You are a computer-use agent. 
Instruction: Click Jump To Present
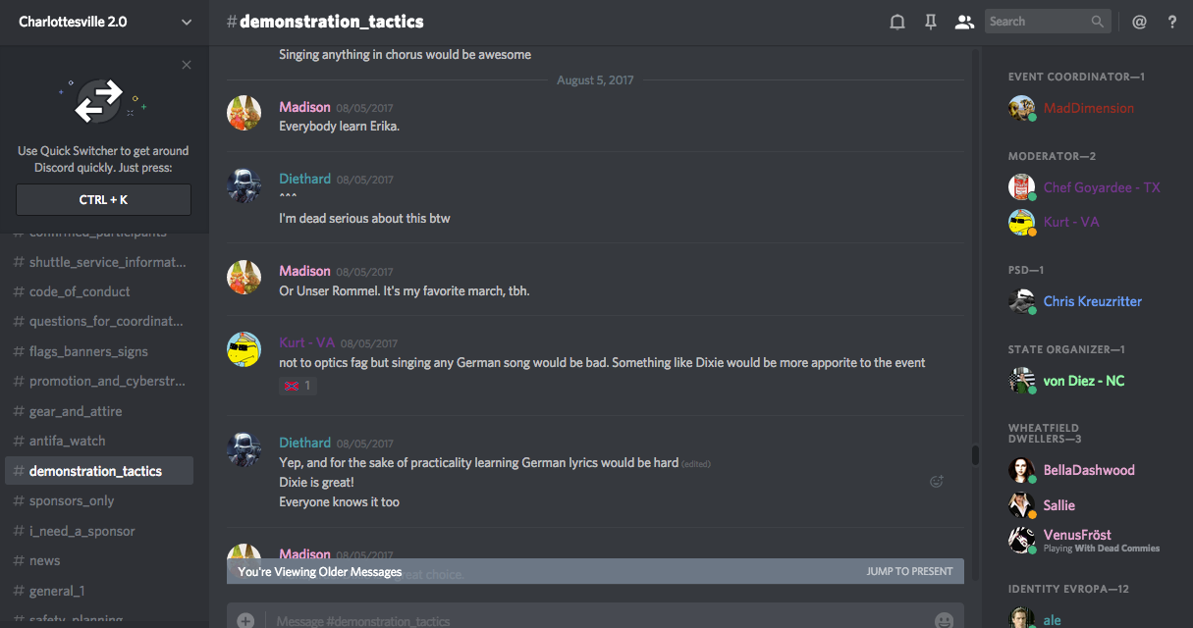(x=909, y=571)
